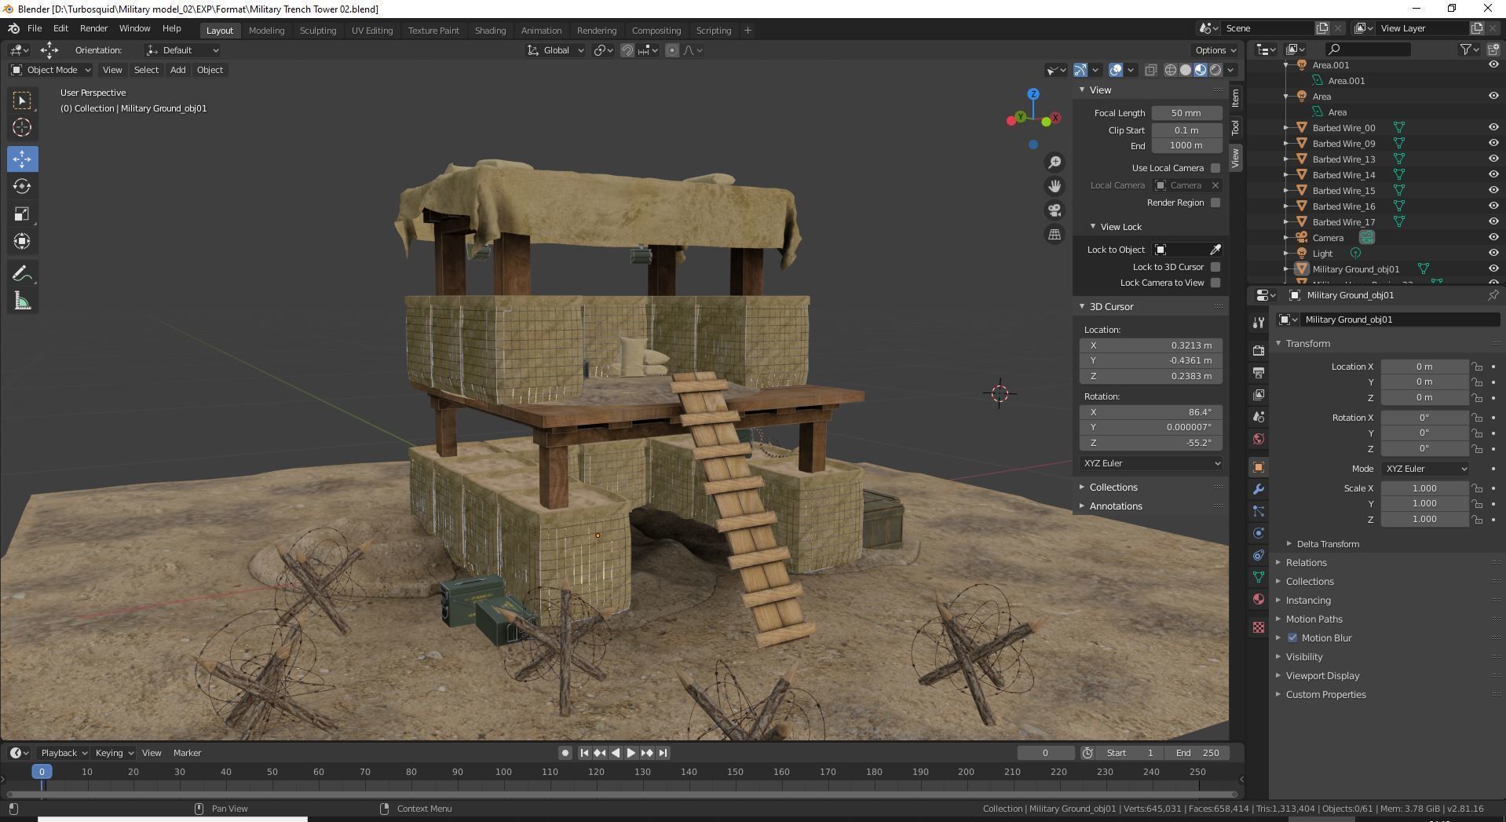Open the Item sidebar tab
Viewport: 1506px width, 822px height.
(1236, 97)
